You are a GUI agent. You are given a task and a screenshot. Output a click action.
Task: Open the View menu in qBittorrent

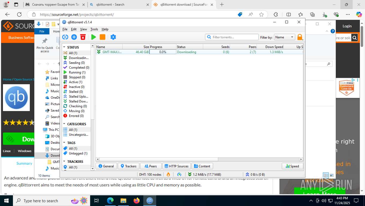(83, 29)
